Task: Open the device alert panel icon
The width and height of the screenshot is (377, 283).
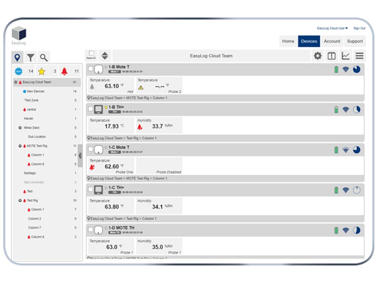Action: pyautogui.click(x=332, y=56)
